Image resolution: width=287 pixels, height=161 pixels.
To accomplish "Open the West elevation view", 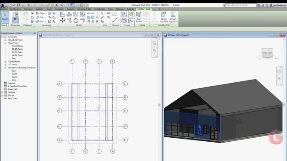I will [14, 80].
